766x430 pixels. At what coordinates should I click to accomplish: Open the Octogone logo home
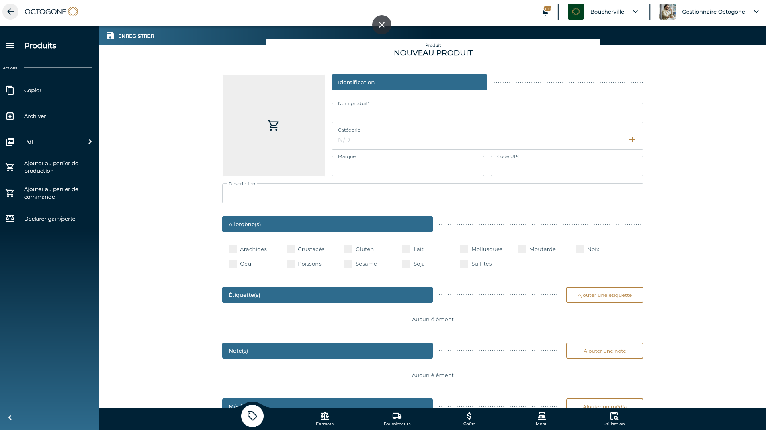click(51, 12)
